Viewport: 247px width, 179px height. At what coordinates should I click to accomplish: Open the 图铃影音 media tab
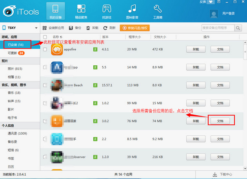(x=132, y=11)
